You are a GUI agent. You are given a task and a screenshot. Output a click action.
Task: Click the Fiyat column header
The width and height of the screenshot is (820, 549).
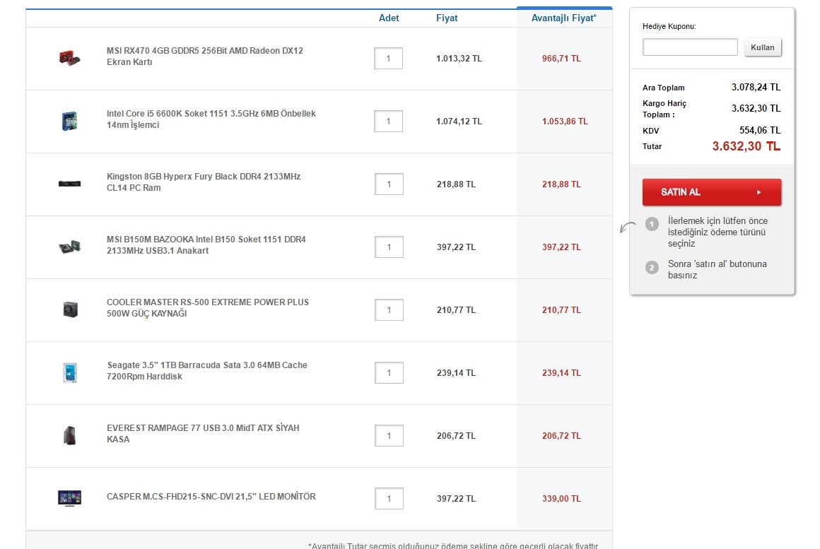[447, 18]
